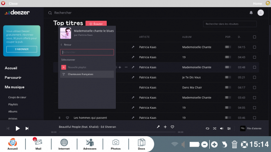Open more options ellipsis on highlighted row
This screenshot has height=152, width=271.
[x=126, y=67]
